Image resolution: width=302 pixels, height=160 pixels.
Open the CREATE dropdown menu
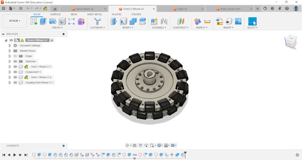click(57, 27)
